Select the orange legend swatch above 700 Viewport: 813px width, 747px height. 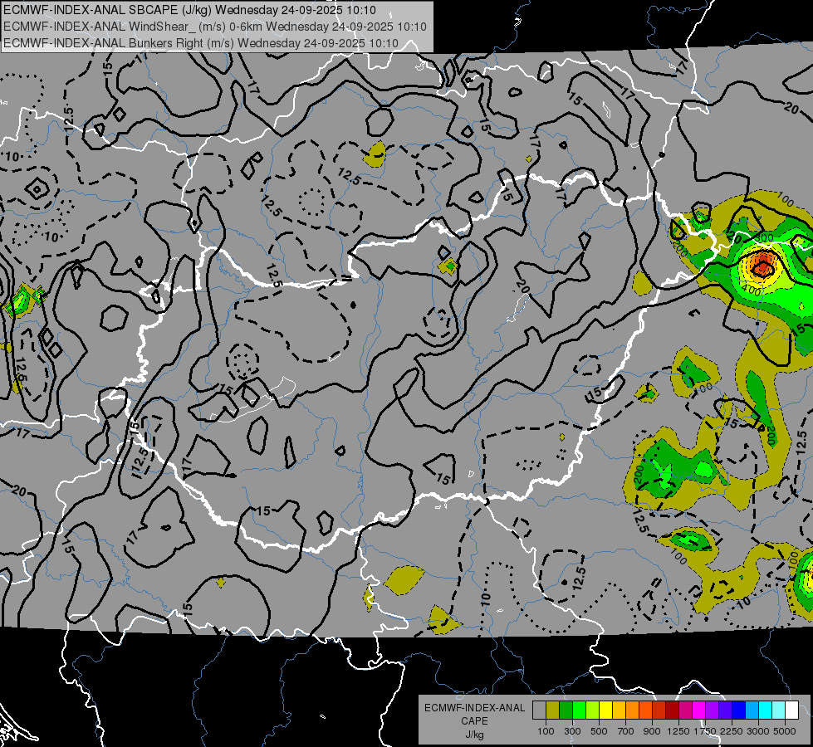click(x=633, y=710)
